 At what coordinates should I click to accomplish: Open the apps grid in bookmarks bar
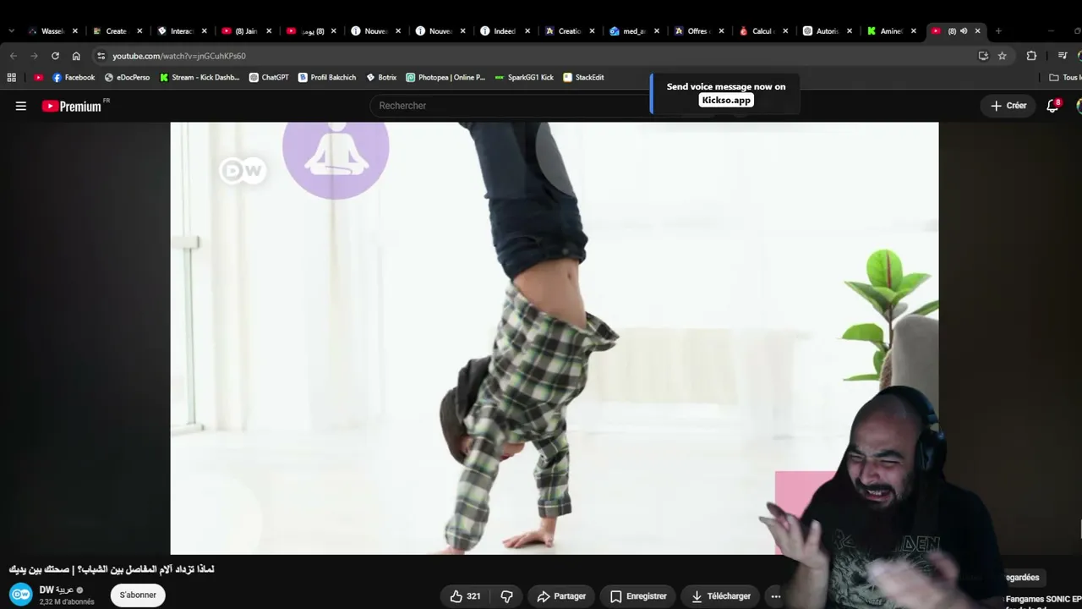[11, 78]
